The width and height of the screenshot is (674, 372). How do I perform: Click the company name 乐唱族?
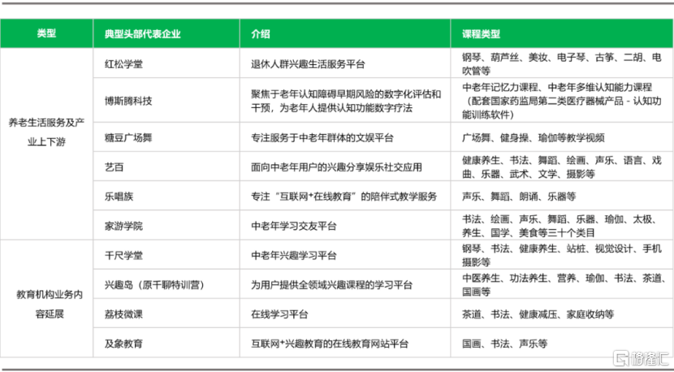tap(119, 197)
